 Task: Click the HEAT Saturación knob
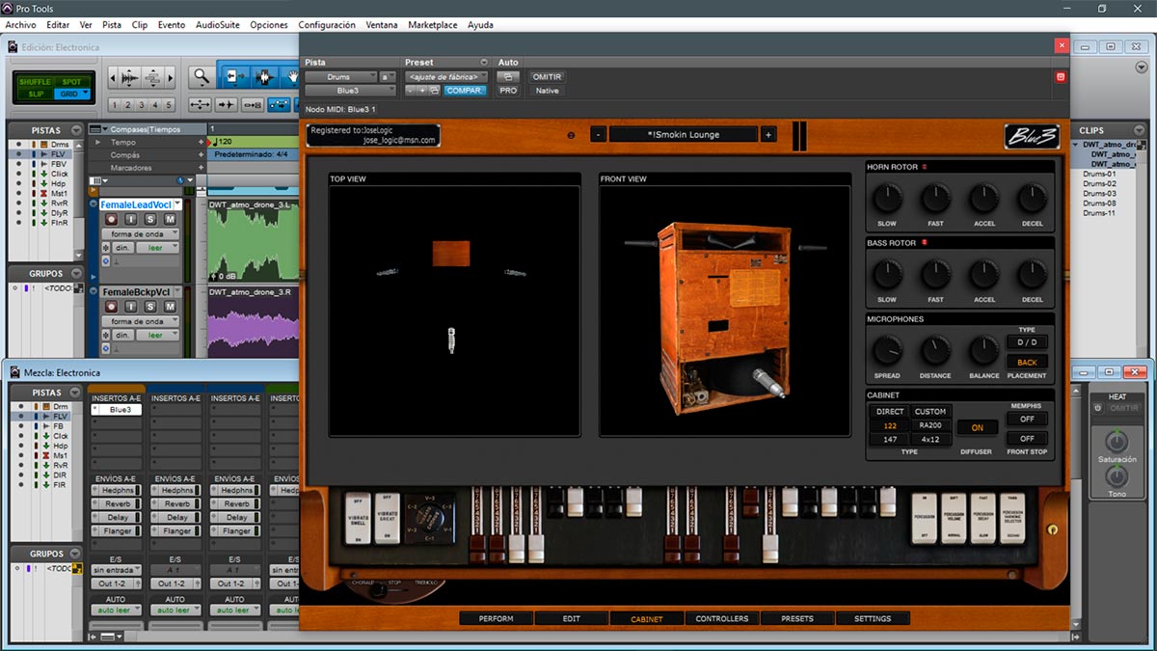coord(1116,442)
